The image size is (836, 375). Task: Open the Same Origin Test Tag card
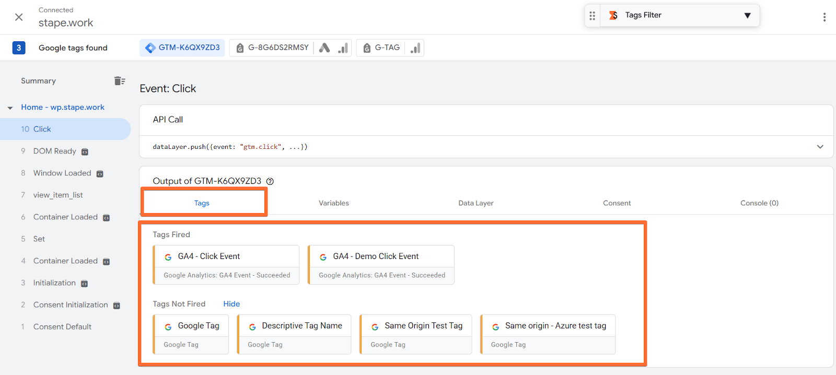[x=416, y=334]
